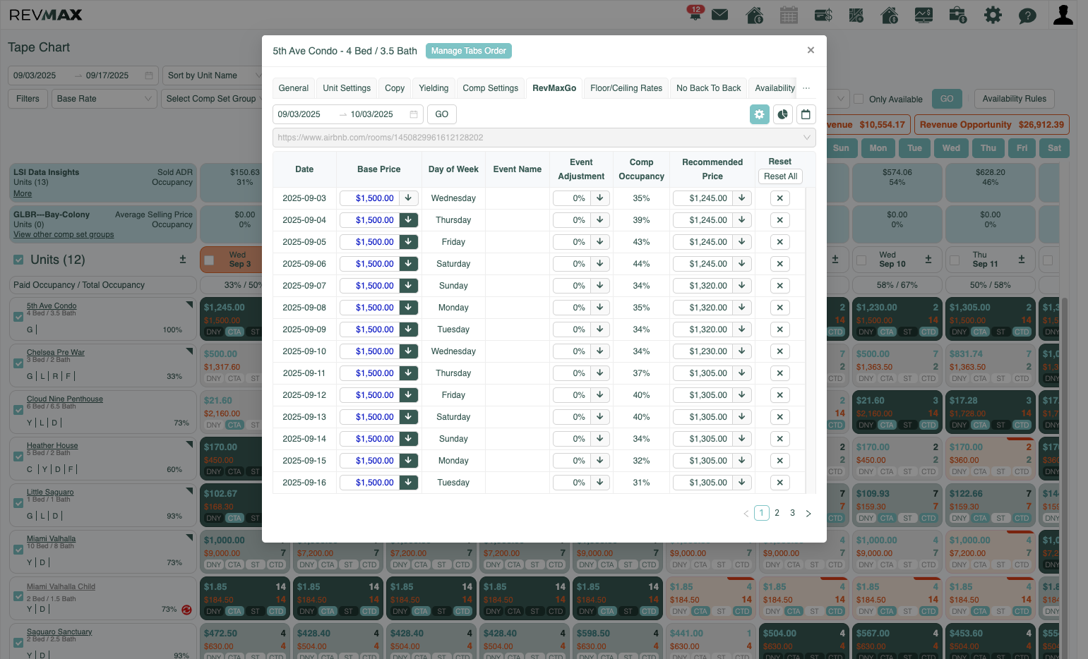1088x659 pixels.
Task: Open the monitor revenue chart icon
Action: tap(923, 15)
